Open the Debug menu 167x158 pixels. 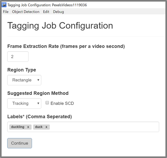59,12
